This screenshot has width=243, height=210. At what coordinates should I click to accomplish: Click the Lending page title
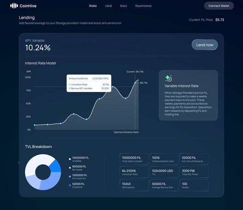(x=27, y=17)
